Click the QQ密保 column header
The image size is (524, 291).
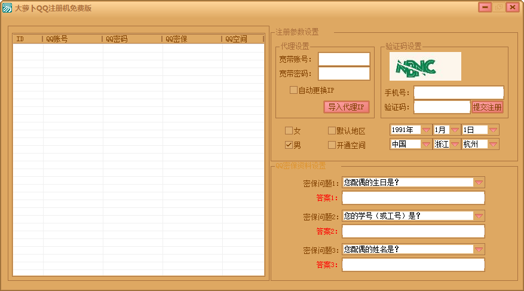pyautogui.click(x=192, y=39)
